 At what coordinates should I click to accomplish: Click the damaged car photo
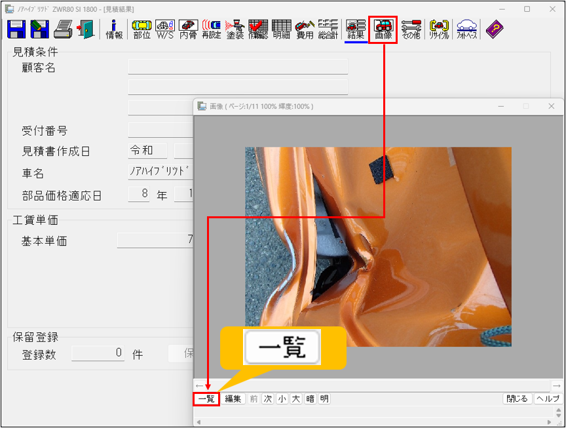pyautogui.click(x=378, y=246)
